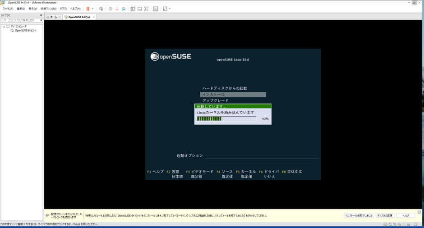The image size is (424, 228).
Task: Click the Send Ctrl+Alt+Del toolbar icon
Action: tap(101, 9)
